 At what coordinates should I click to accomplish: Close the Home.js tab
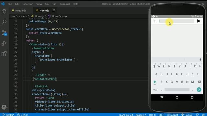[54, 10]
